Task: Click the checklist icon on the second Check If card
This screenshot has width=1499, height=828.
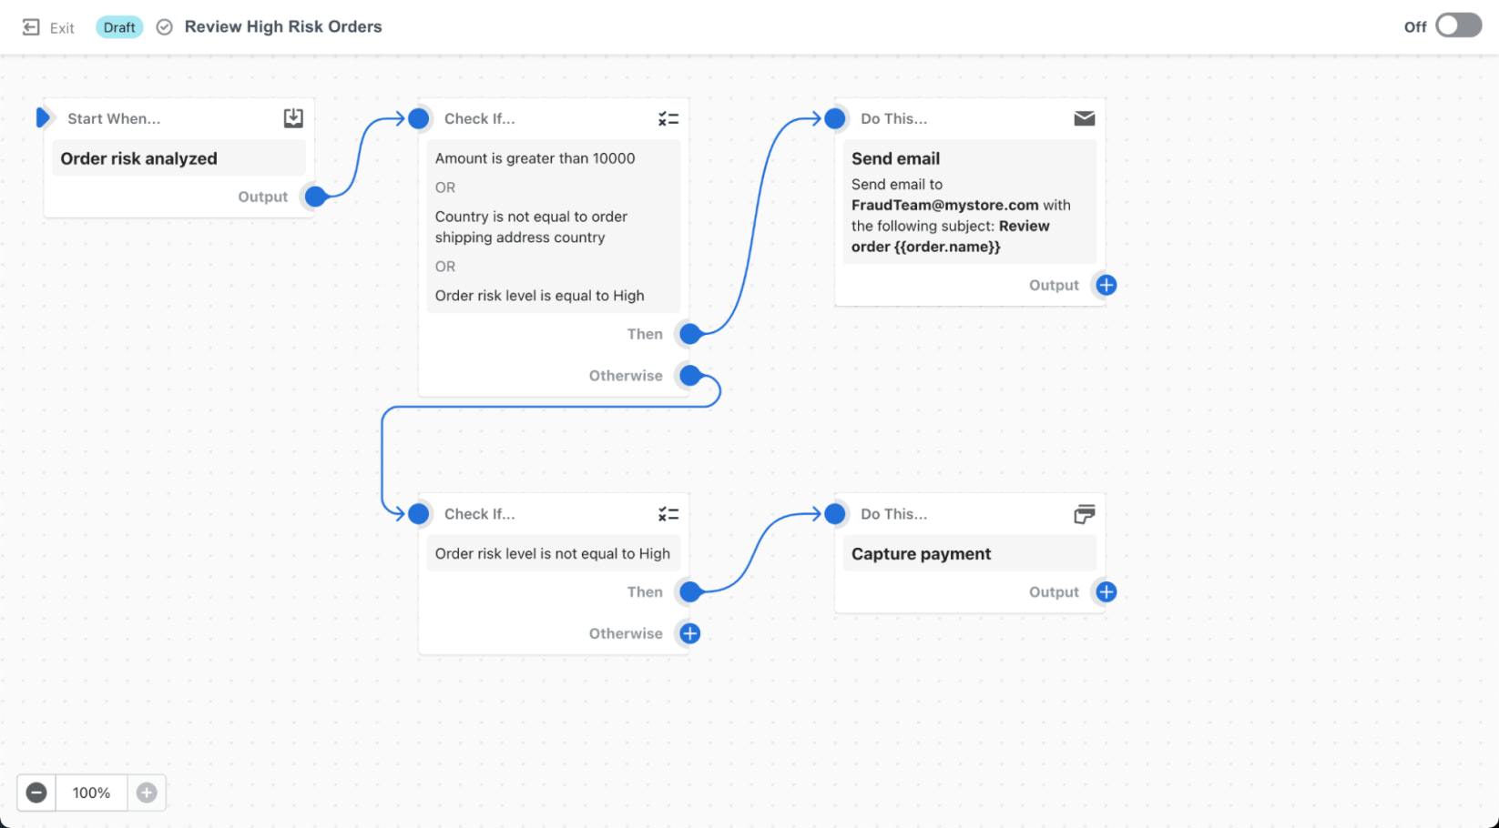Action: tap(668, 514)
